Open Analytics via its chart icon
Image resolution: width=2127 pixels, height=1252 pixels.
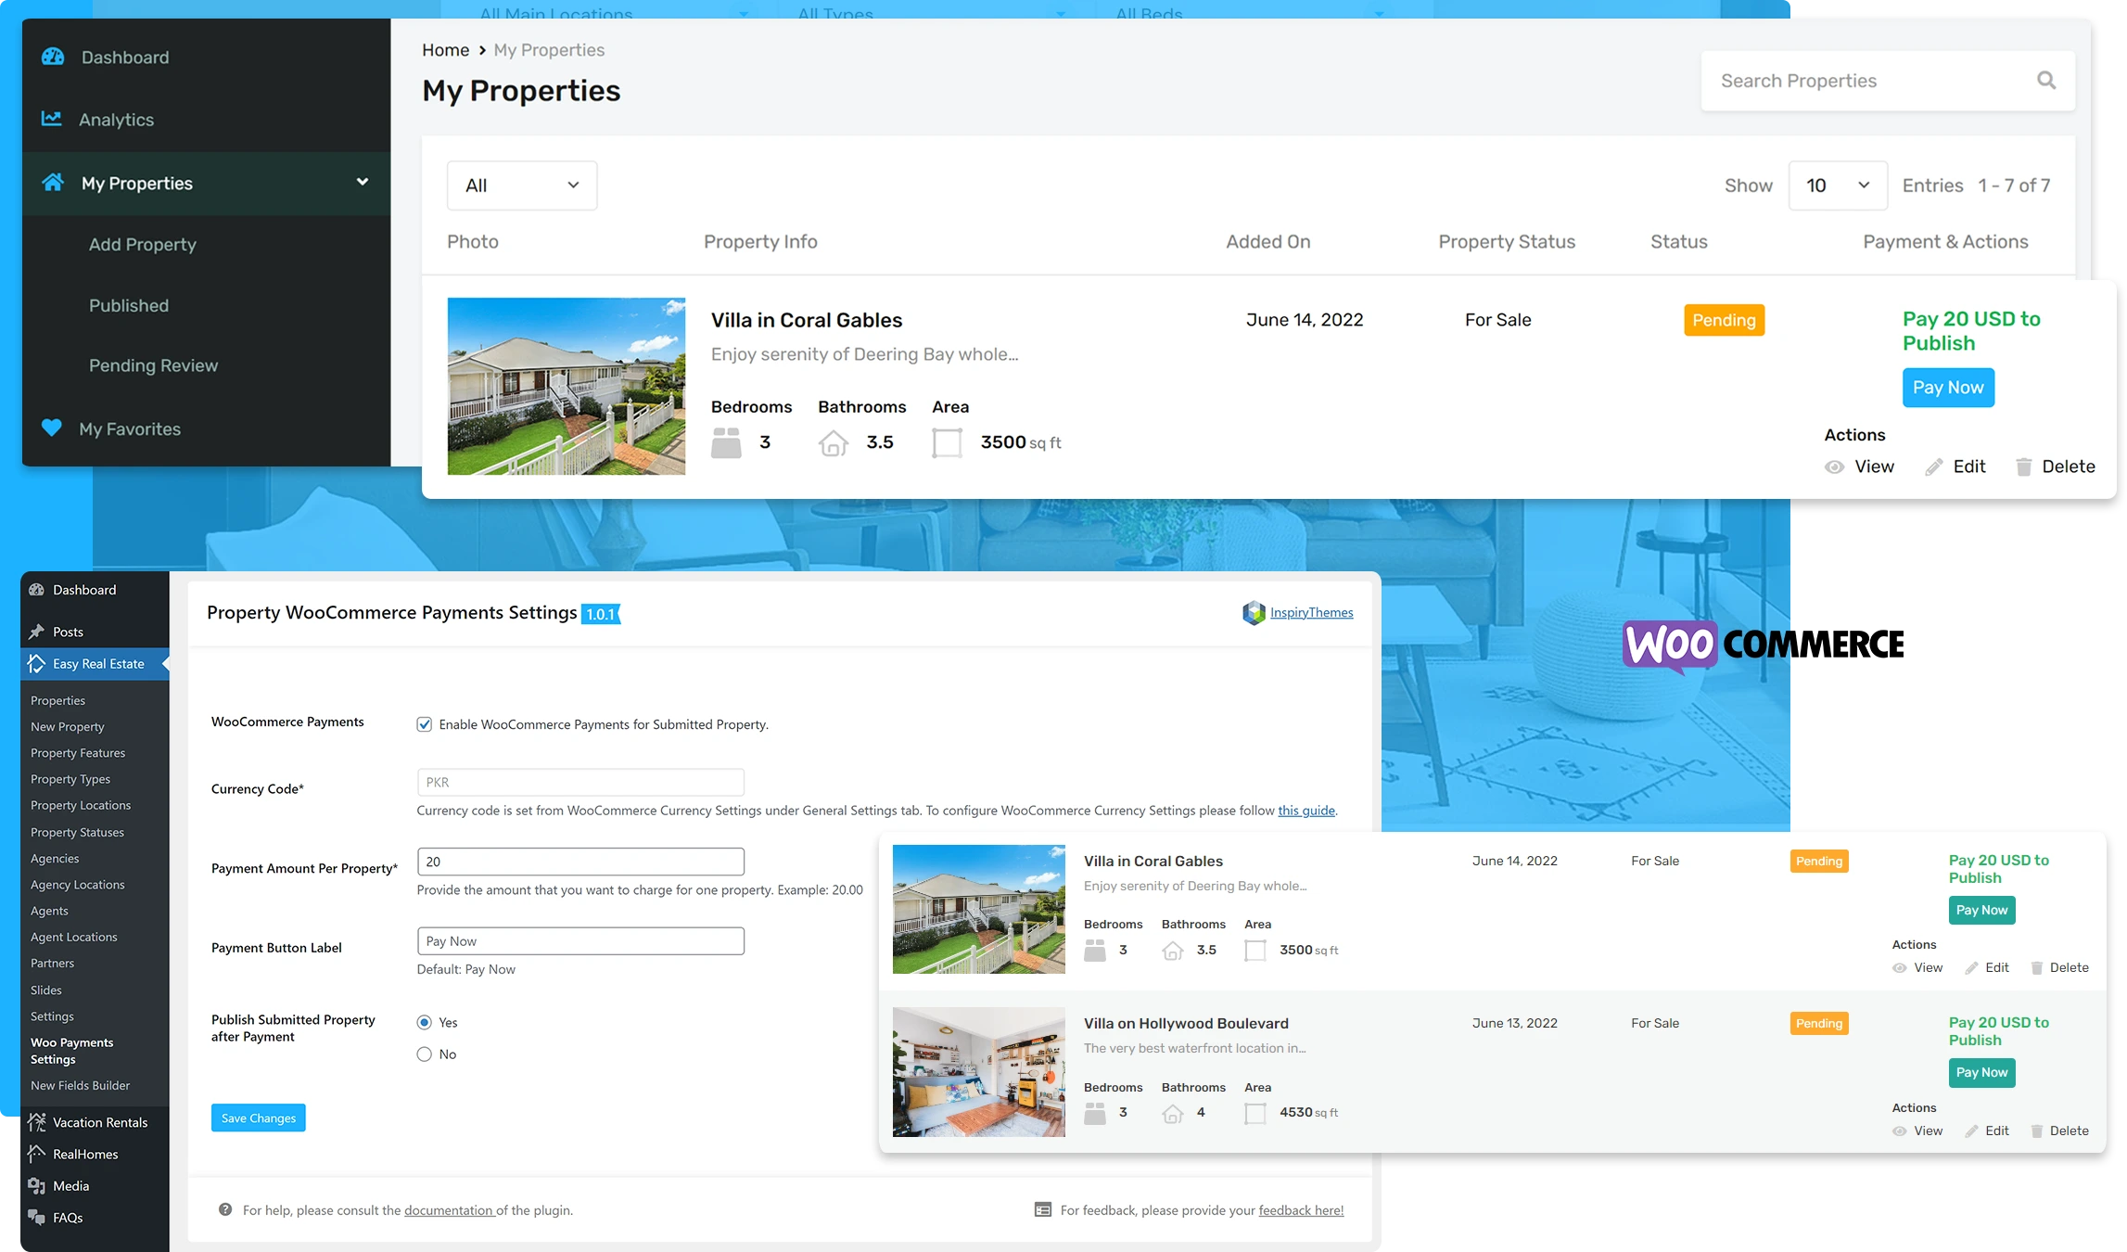52,119
